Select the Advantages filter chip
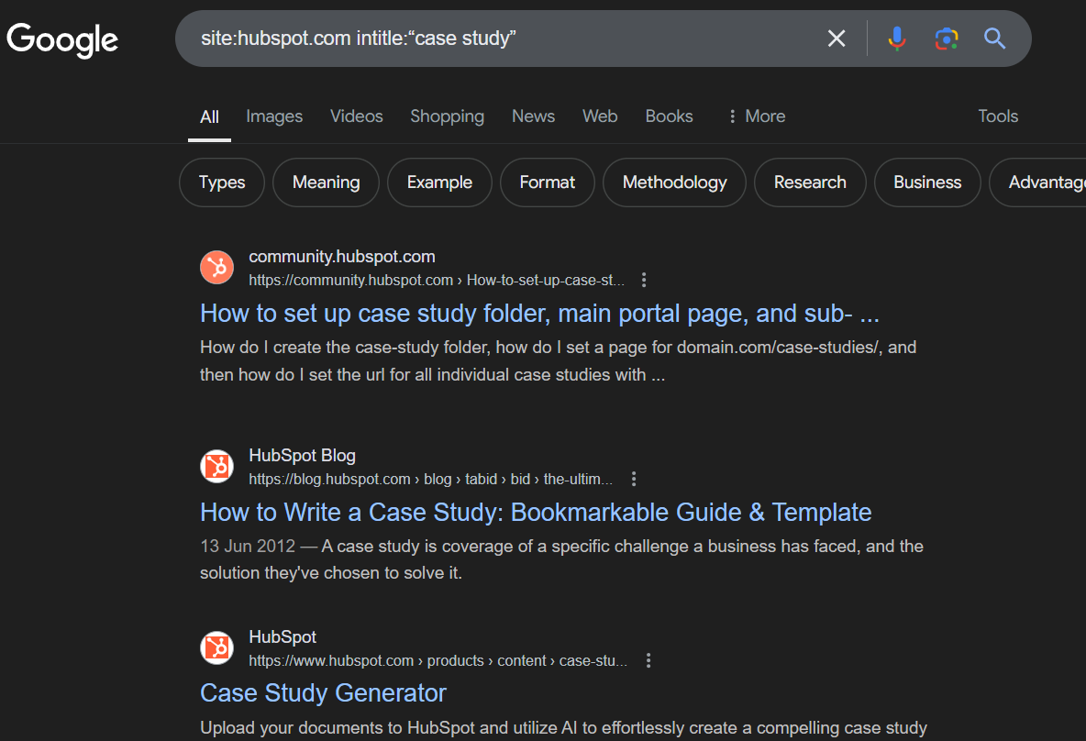Viewport: 1086px width, 741px height. pos(1037,182)
